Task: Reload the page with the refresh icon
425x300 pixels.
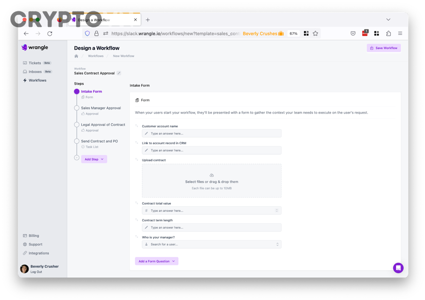Action: coord(50,33)
